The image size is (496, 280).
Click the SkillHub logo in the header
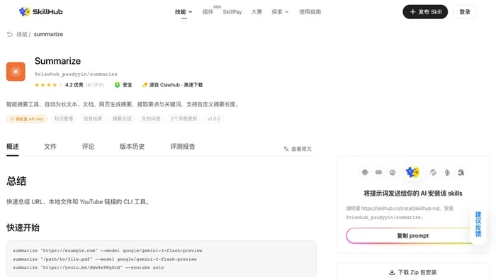coord(40,12)
